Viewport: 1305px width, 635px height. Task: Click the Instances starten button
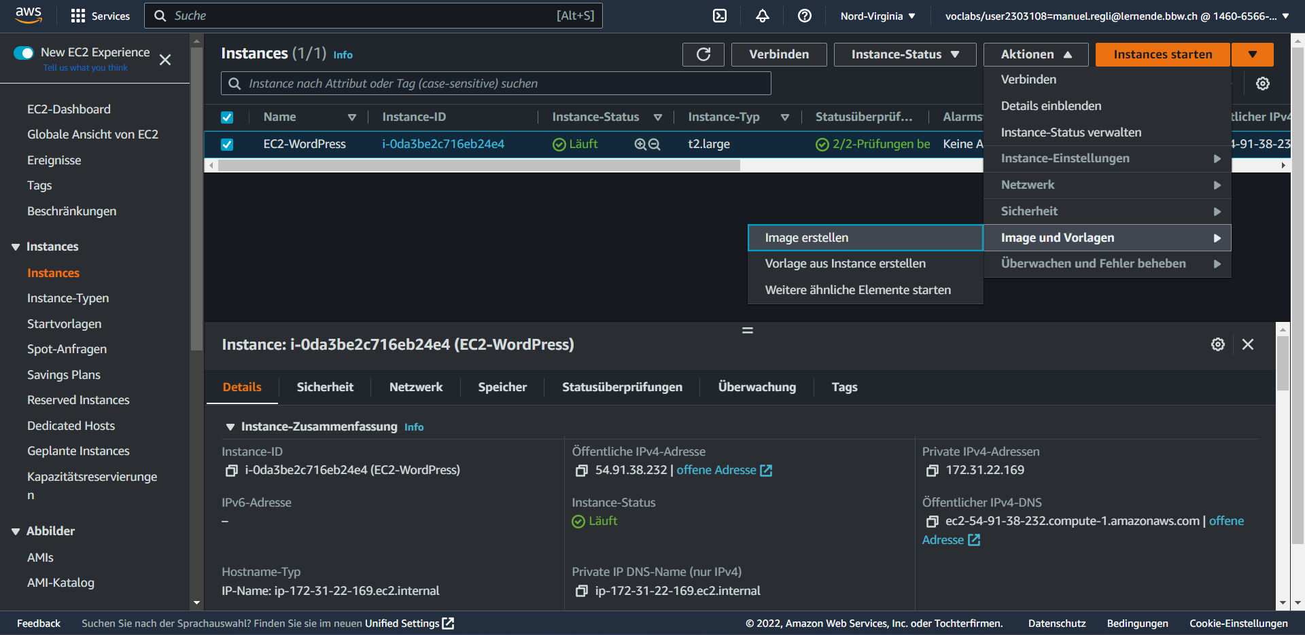click(x=1163, y=54)
